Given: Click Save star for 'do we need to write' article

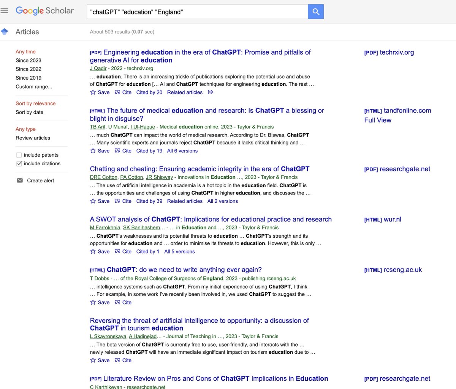Looking at the screenshot, I should tap(93, 302).
